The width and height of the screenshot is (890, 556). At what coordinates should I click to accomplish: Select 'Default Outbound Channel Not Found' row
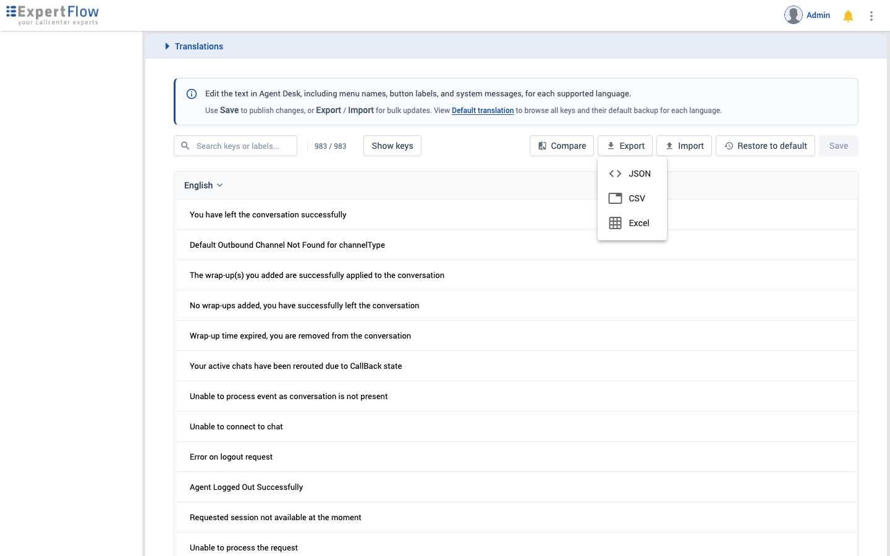516,245
